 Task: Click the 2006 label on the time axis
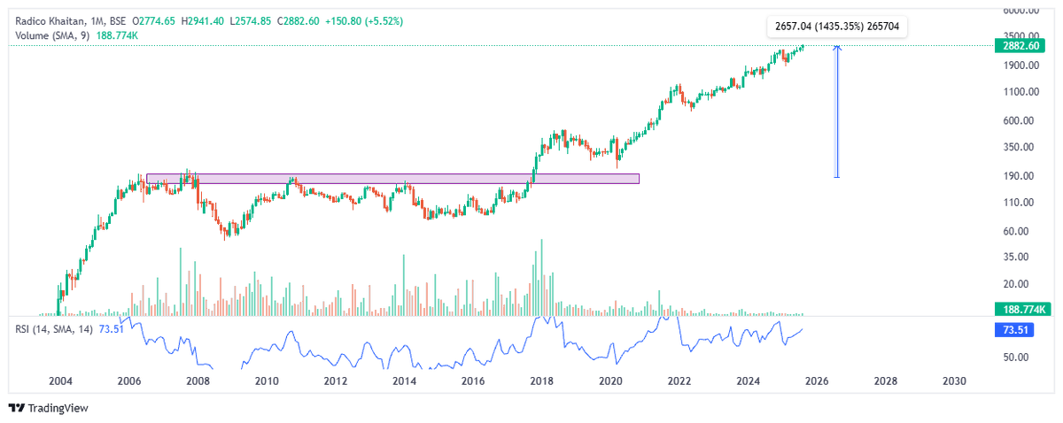(x=129, y=381)
